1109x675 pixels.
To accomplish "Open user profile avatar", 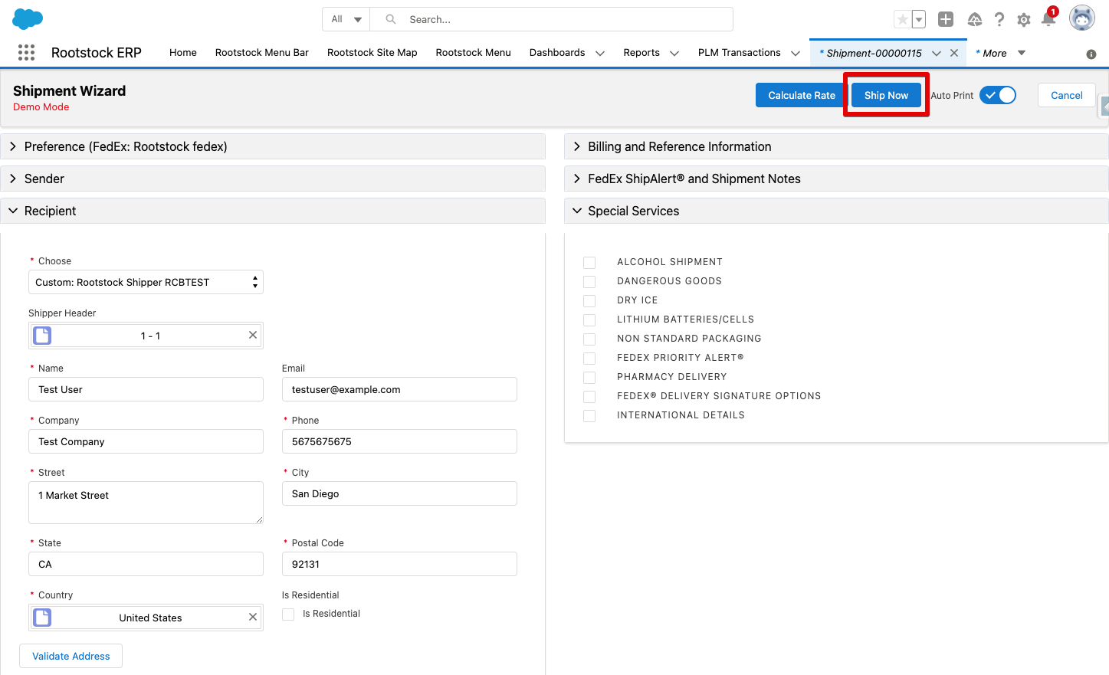I will coord(1082,18).
